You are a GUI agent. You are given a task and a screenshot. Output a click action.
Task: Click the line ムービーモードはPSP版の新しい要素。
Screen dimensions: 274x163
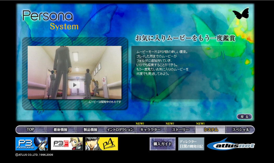(162, 52)
